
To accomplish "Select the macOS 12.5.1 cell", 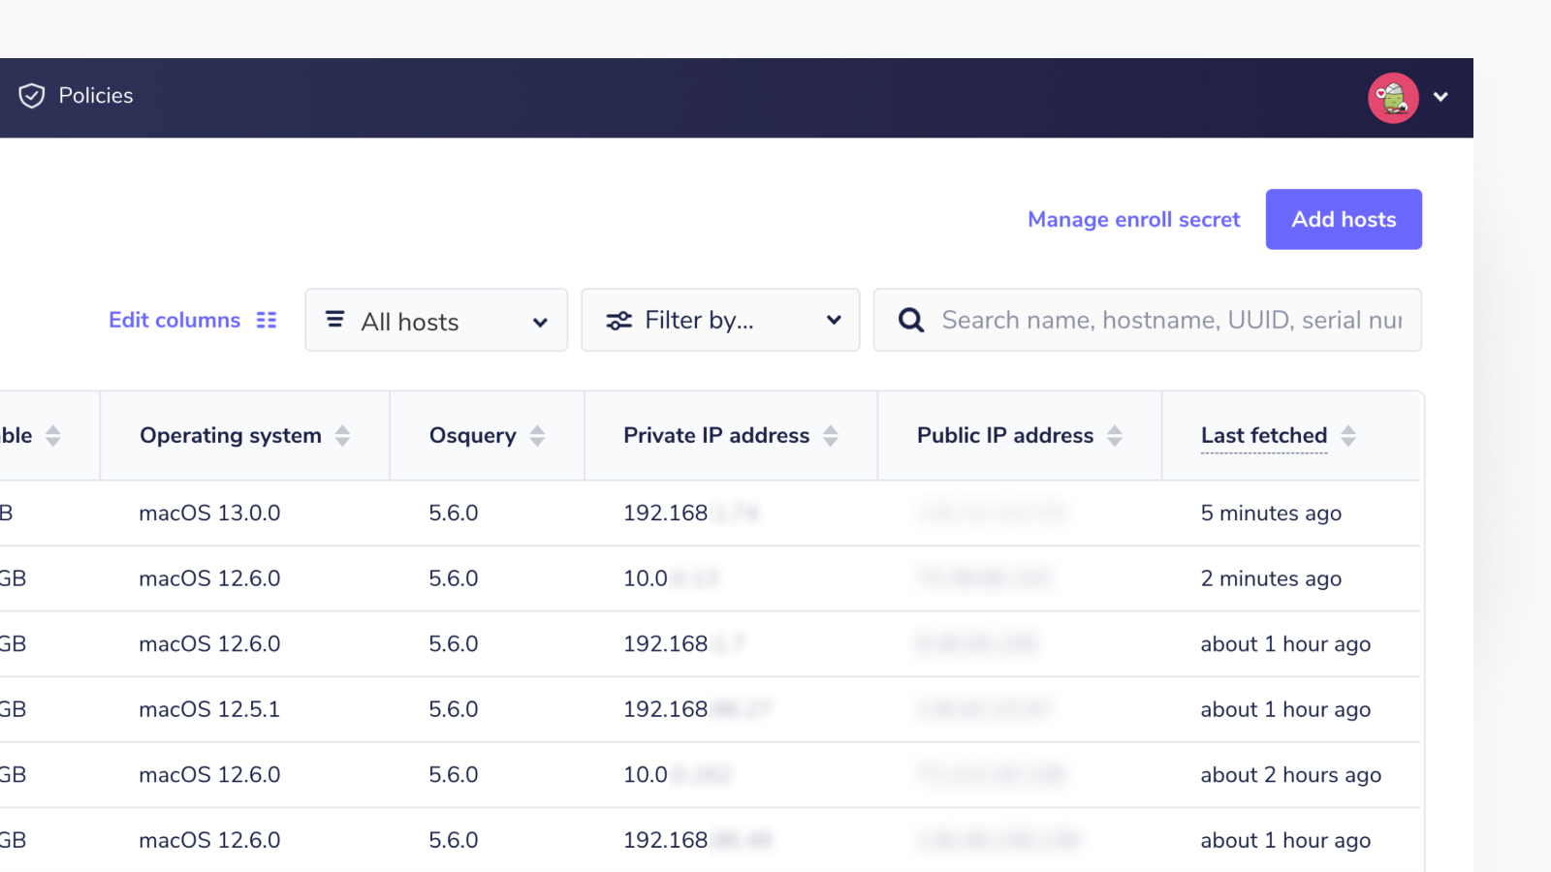I will coord(209,709).
